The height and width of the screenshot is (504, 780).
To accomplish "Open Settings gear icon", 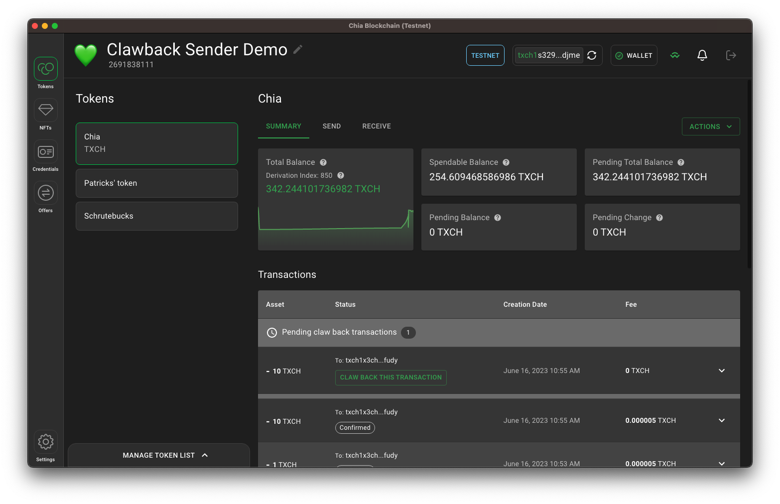I will pos(46,442).
